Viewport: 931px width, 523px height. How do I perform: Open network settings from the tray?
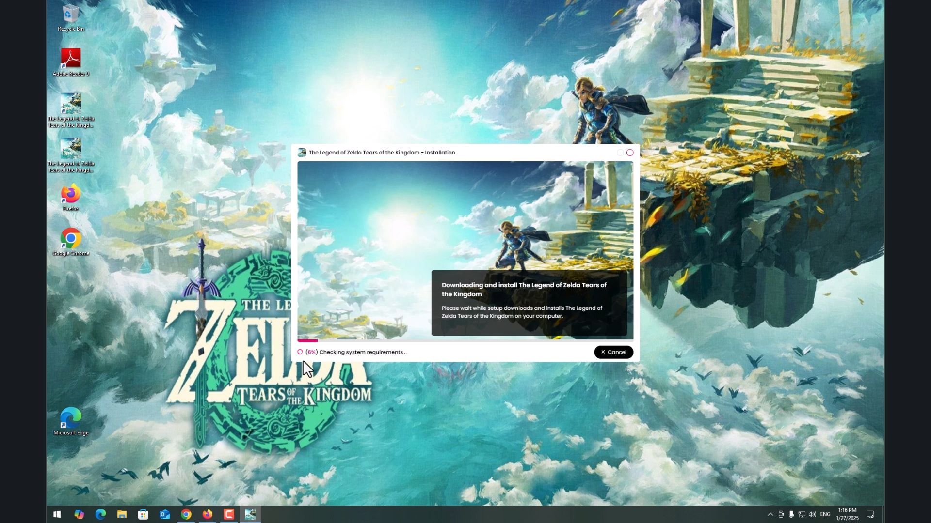coord(802,514)
